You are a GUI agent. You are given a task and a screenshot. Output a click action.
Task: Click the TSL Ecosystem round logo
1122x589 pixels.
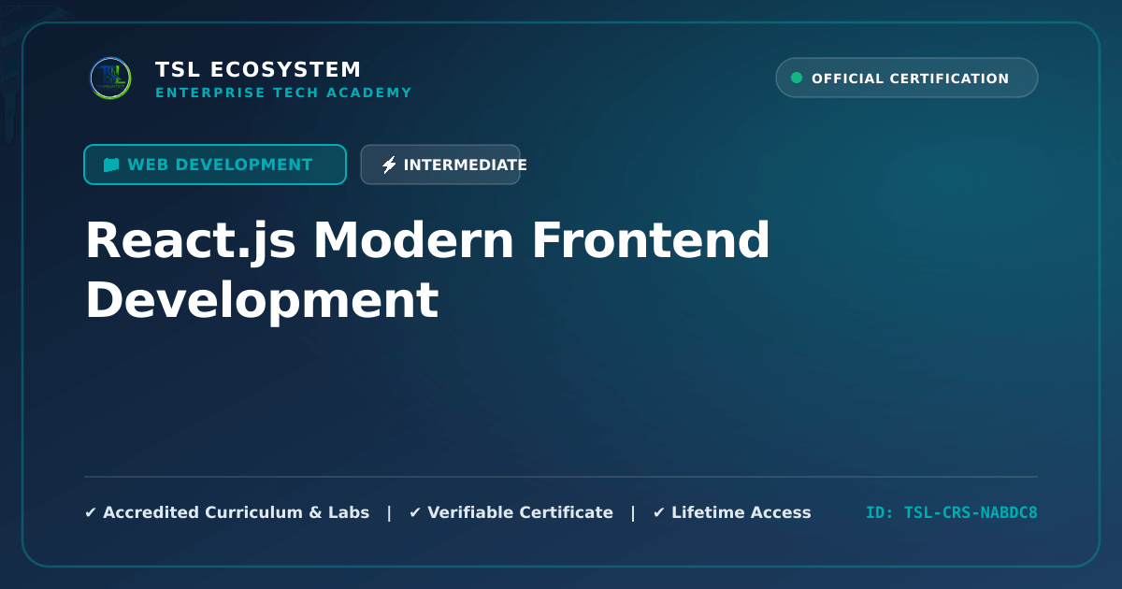[x=110, y=79]
